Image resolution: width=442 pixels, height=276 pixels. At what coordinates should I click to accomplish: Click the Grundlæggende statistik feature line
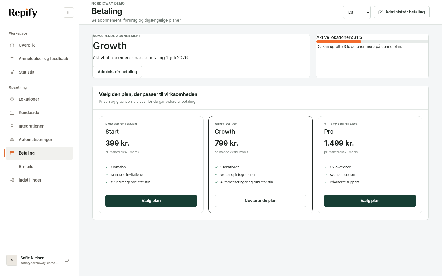(x=130, y=182)
